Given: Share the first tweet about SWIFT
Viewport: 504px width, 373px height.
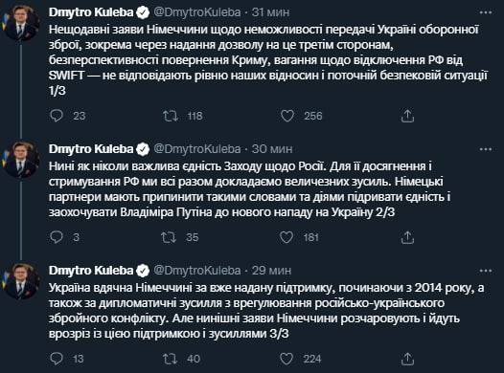Looking at the screenshot, I should (407, 116).
